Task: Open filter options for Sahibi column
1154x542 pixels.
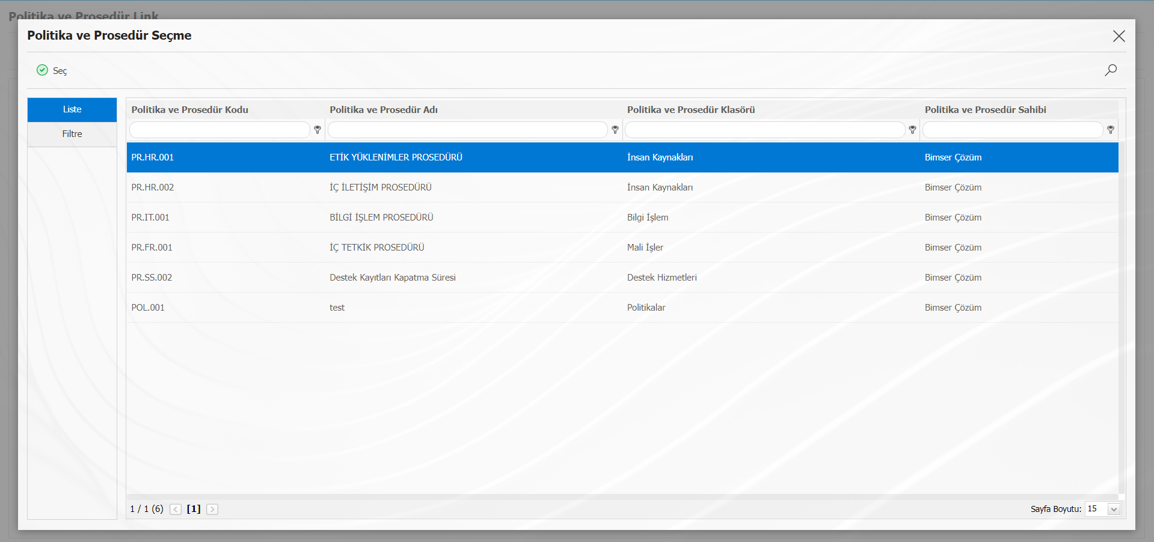Action: [1111, 130]
